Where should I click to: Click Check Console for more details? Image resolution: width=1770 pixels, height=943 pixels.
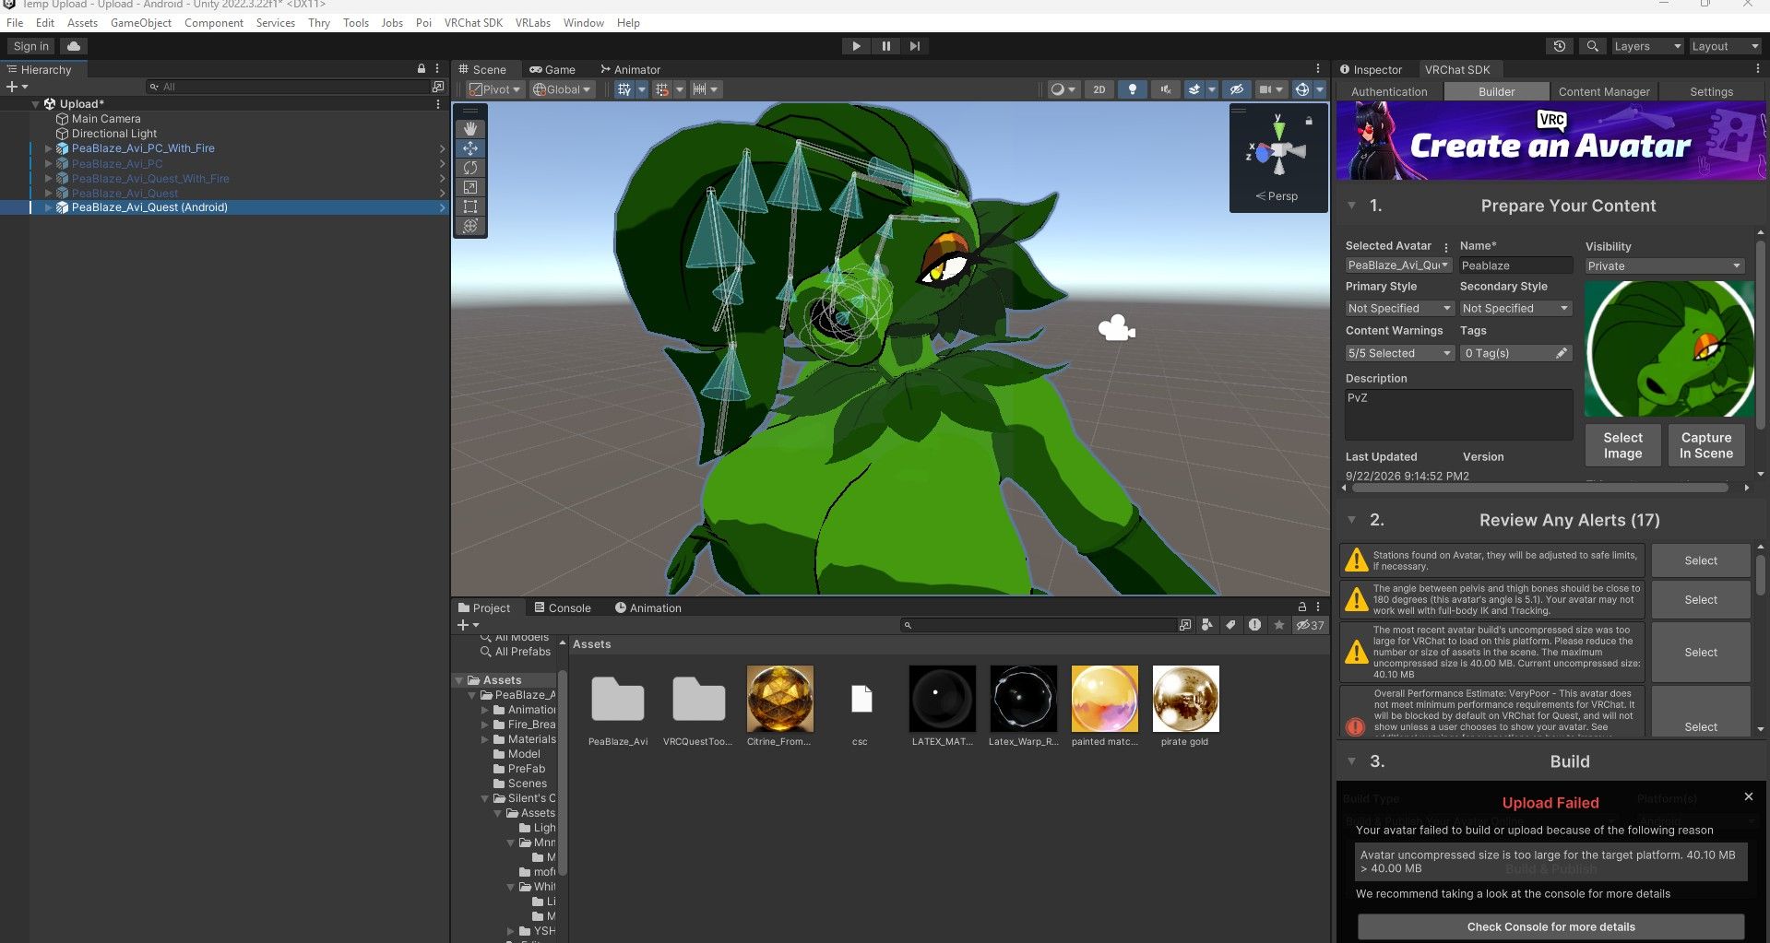point(1550,926)
